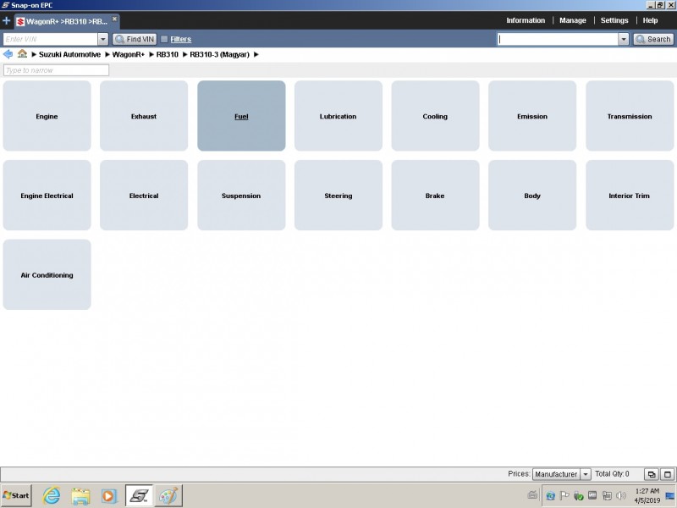Open the Electrical category tile
The image size is (677, 508).
click(x=144, y=196)
